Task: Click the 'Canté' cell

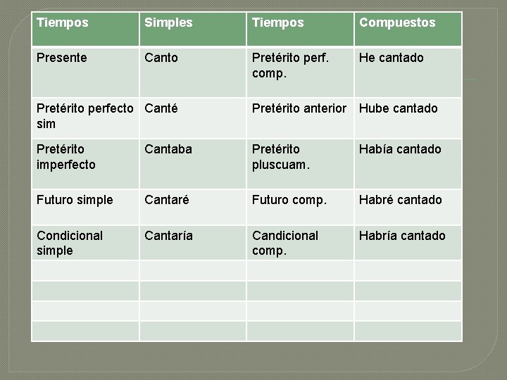Action: tap(193, 118)
